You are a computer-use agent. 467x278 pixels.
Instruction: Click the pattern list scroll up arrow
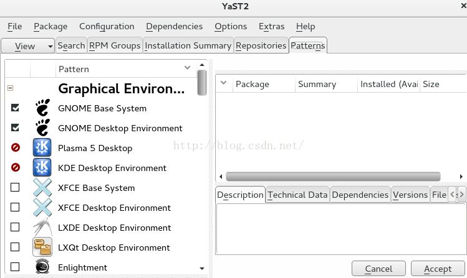click(202, 65)
